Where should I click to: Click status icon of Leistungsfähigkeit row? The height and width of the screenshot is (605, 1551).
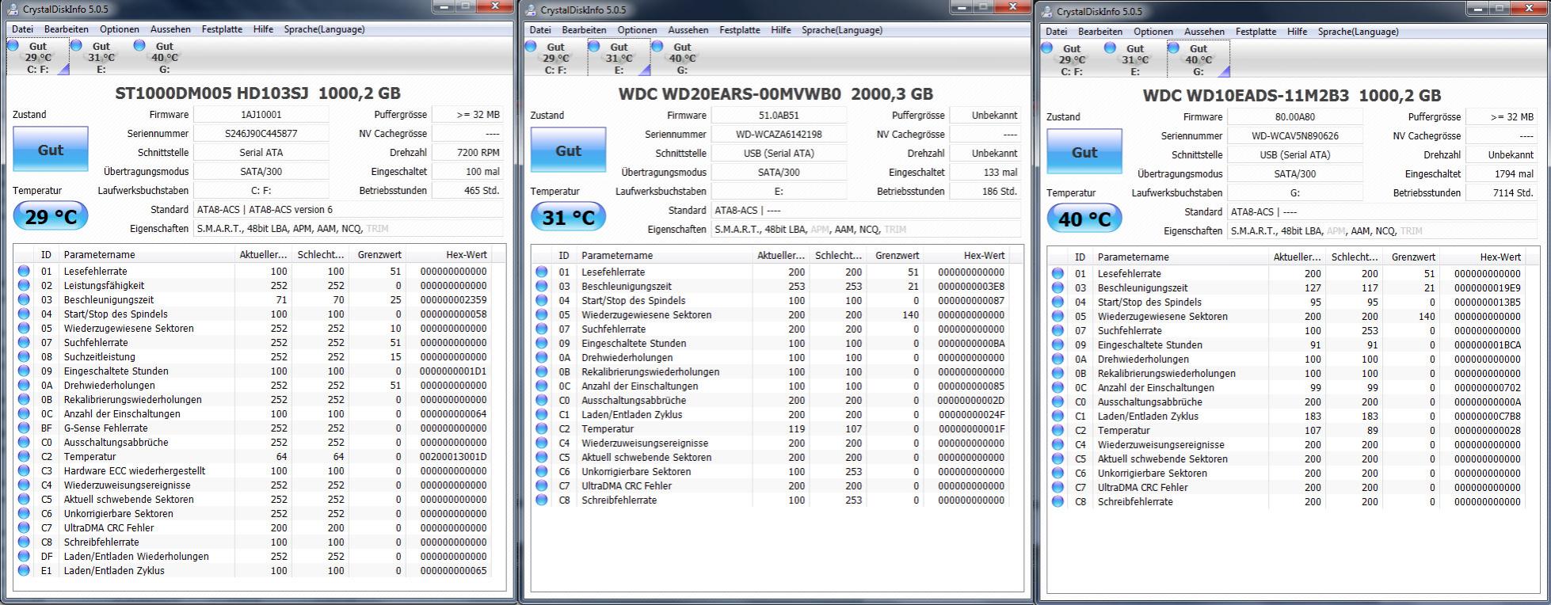click(24, 285)
